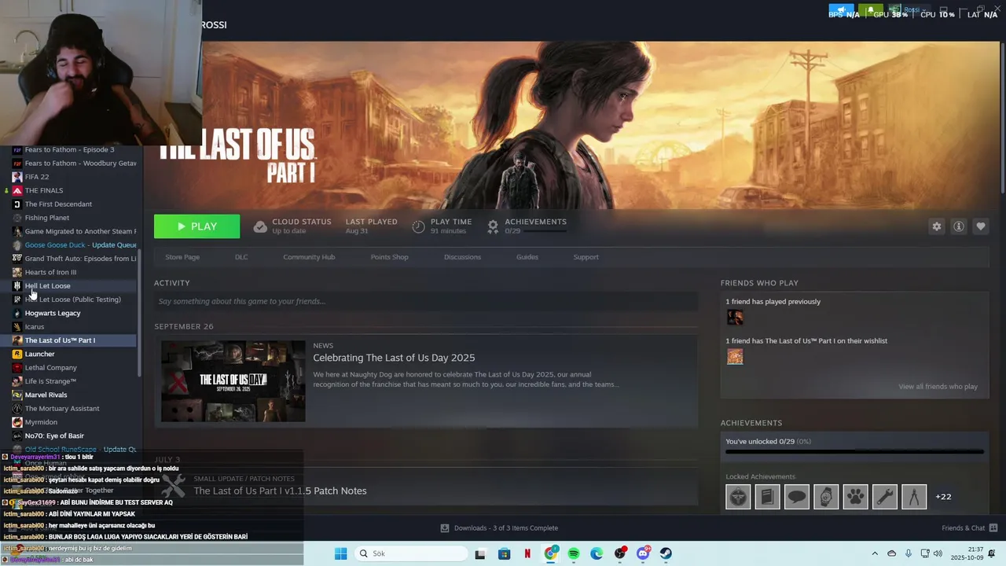
Task: Select Hogwarts Legacy in library
Action: pyautogui.click(x=53, y=313)
